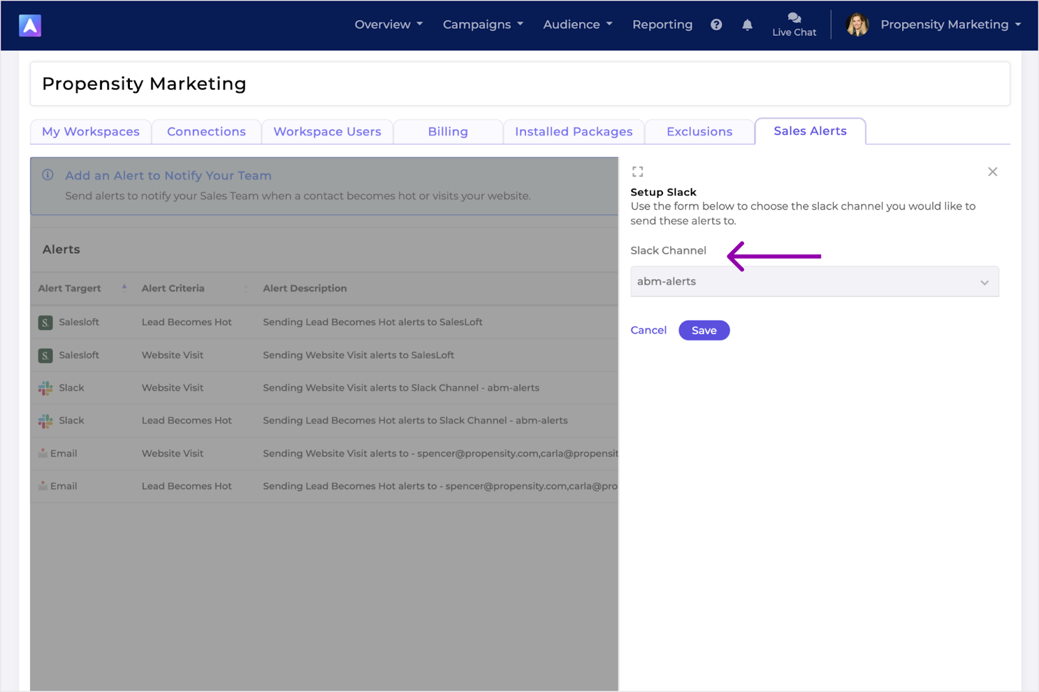Click 'Sending Website Visit alerts to SalesLoft'
The height and width of the screenshot is (692, 1039).
coord(358,355)
